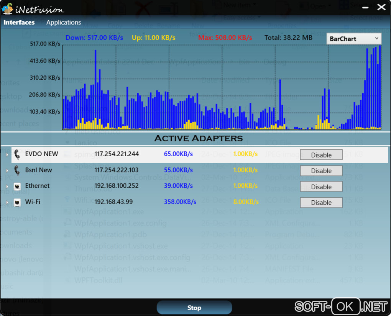Viewport: 391px width, 316px height.
Task: Click the 206.80 KB/s axis label
Action: (x=44, y=95)
